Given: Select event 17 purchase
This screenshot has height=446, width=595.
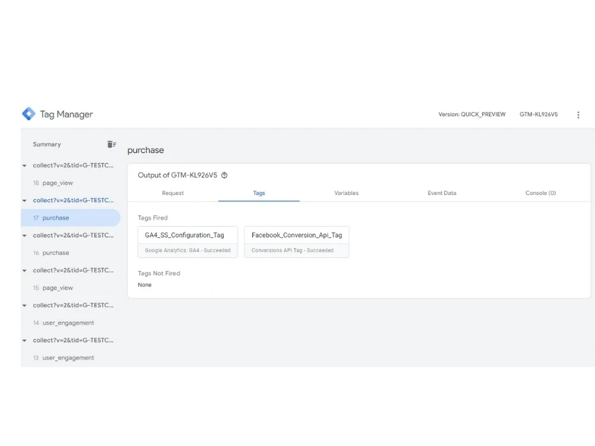Looking at the screenshot, I should tap(71, 218).
